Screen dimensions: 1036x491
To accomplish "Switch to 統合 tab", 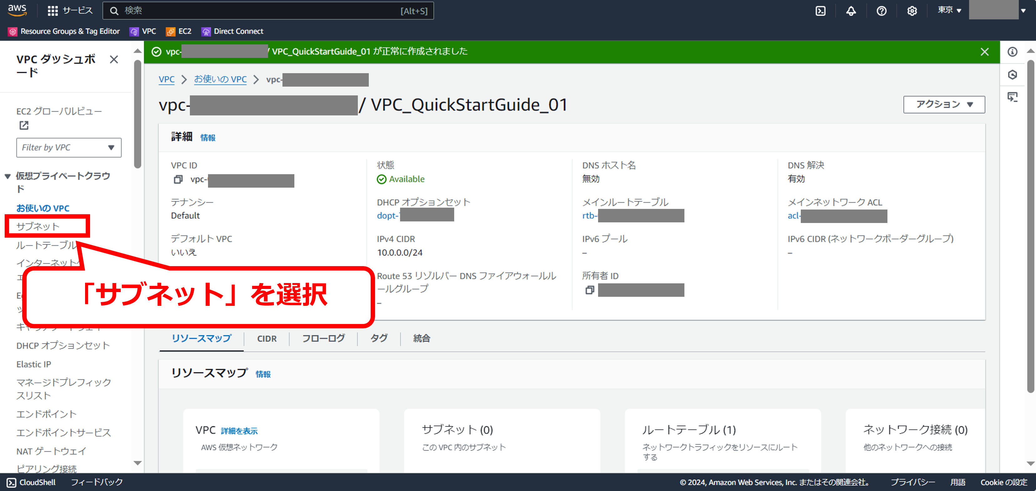I will pyautogui.click(x=422, y=338).
